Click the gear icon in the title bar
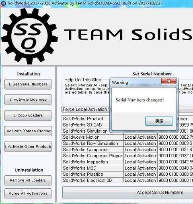The height and width of the screenshot is (204, 193). (x=3, y=3)
